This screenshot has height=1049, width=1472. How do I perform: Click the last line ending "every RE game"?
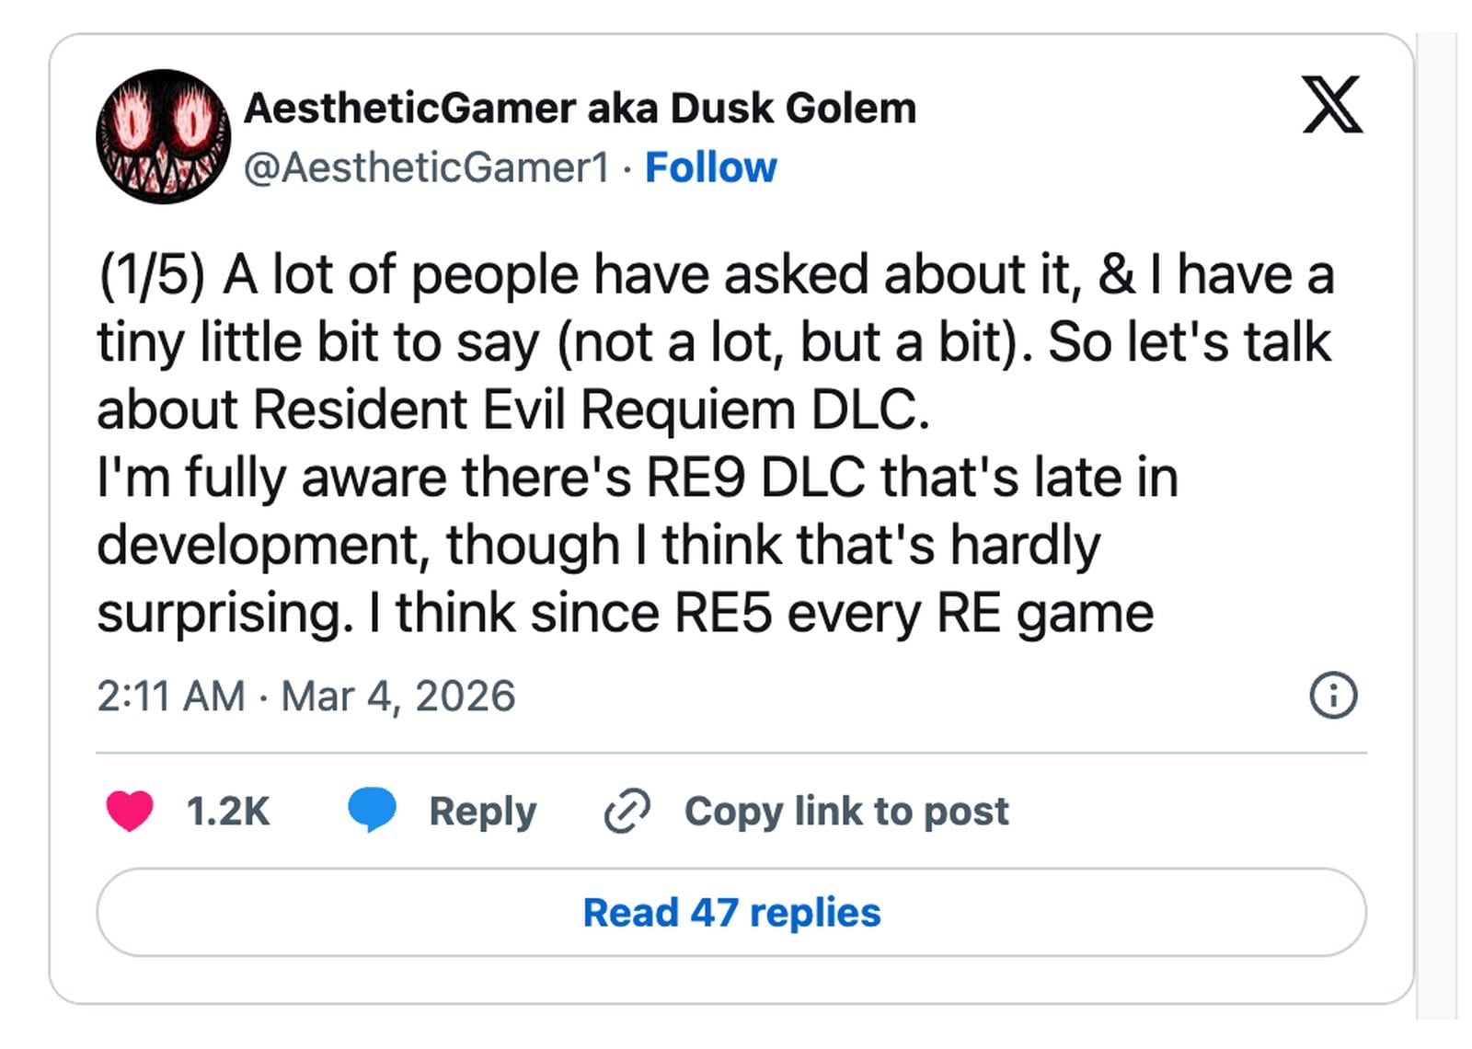coord(626,613)
